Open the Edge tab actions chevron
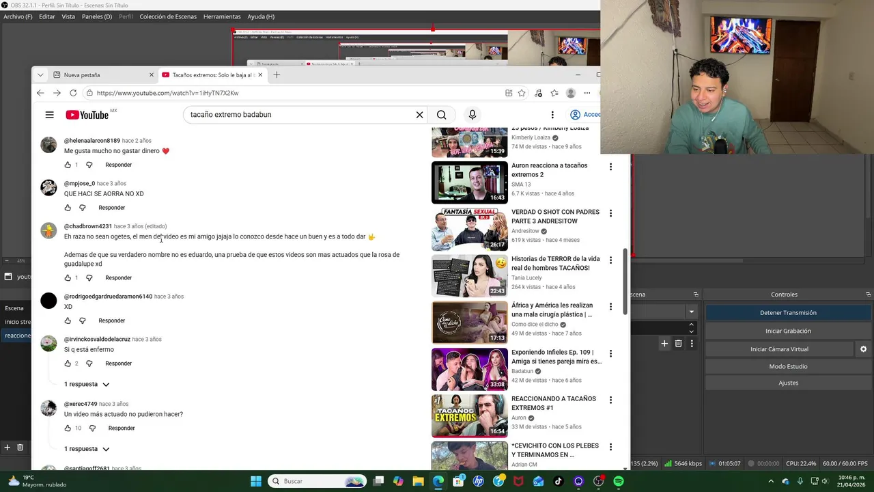This screenshot has height=492, width=874. coord(40,74)
